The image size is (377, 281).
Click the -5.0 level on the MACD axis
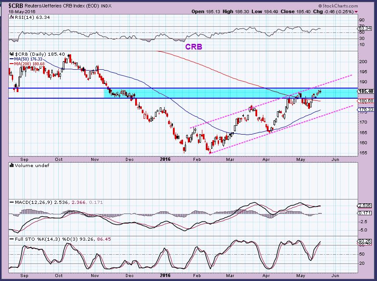pyautogui.click(x=363, y=230)
